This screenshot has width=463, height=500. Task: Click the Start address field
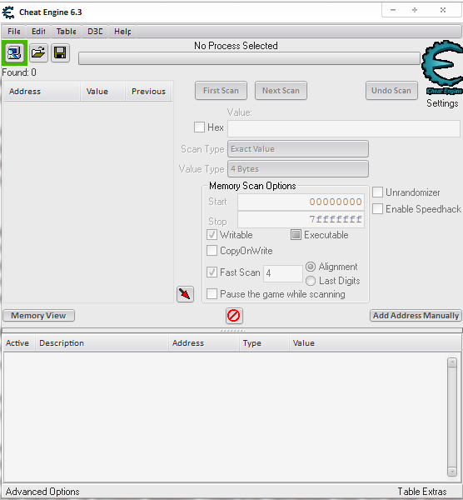(x=301, y=202)
